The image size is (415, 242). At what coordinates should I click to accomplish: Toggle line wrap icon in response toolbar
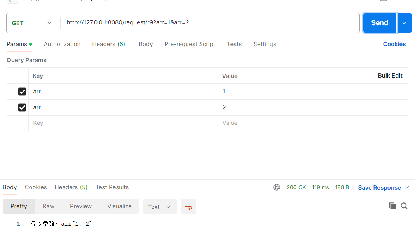(x=188, y=207)
